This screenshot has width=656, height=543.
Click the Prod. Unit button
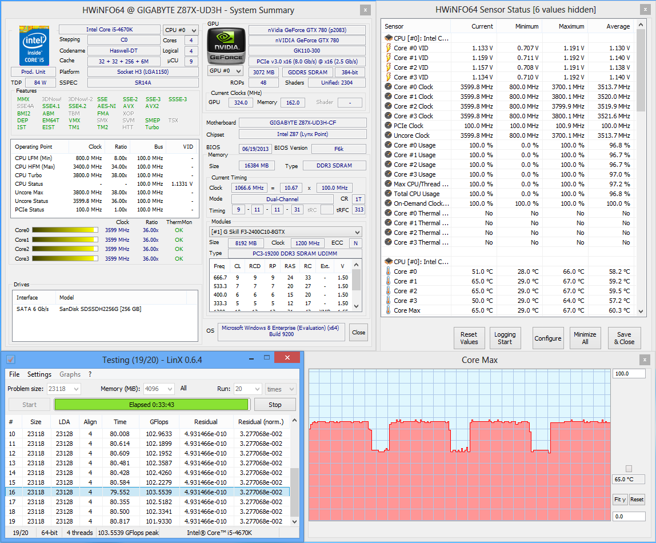pos(34,71)
